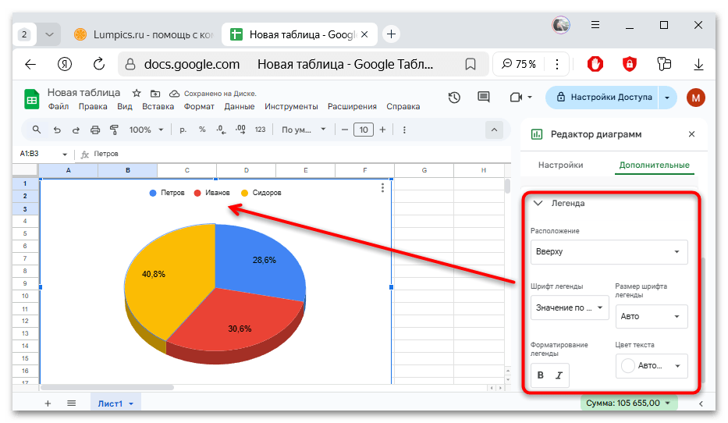
Task: Toggle bold legend formatting
Action: click(x=541, y=375)
